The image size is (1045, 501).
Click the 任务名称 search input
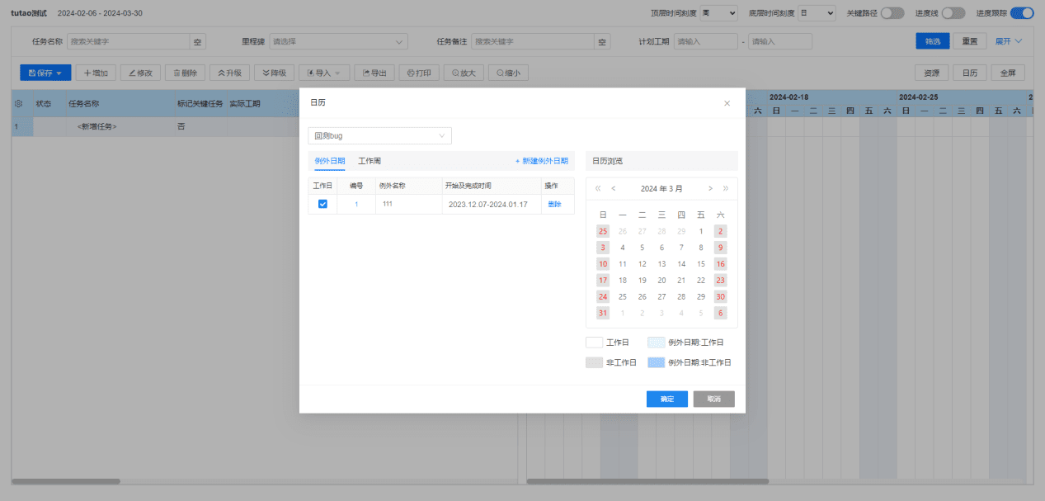(x=129, y=41)
